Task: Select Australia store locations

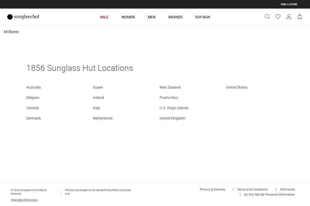Action: (33, 87)
